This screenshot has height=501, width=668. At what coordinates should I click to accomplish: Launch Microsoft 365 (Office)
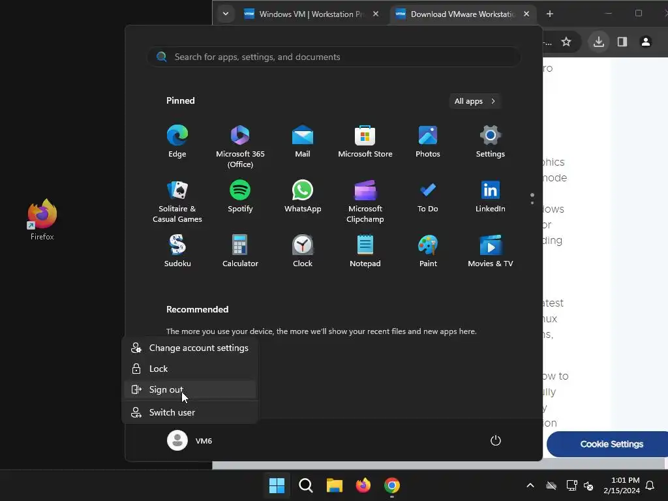click(x=240, y=147)
